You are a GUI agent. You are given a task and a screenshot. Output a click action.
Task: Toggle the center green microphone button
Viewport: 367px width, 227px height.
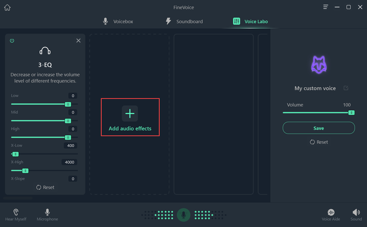(183, 215)
